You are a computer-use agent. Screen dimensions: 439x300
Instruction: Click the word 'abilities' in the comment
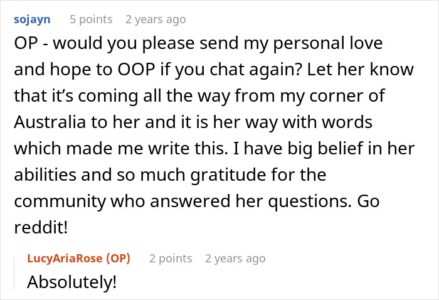pos(45,174)
